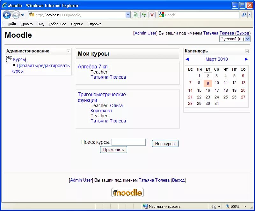Click the top Выход logout link
The image size is (255, 211).
click(243, 33)
